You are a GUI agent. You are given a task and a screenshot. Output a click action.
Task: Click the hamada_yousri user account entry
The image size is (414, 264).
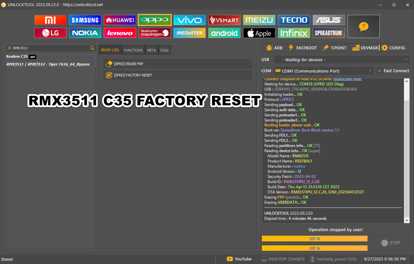[333, 259]
